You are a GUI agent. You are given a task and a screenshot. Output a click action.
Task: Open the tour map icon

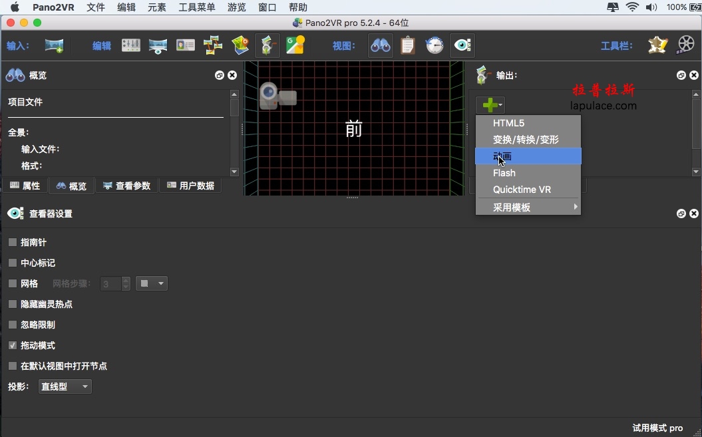pyautogui.click(x=240, y=46)
